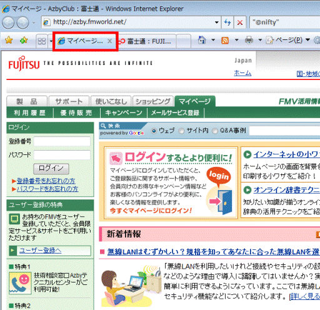Click 今すぐマイページにログイン! text

coord(151,211)
